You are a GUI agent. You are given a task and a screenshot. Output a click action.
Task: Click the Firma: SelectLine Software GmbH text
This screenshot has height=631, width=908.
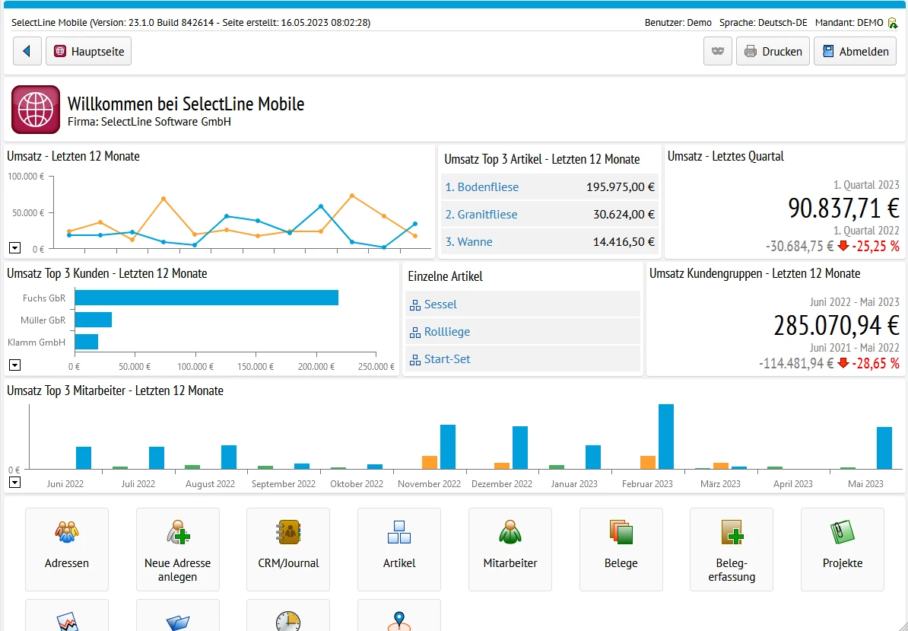[x=149, y=123]
